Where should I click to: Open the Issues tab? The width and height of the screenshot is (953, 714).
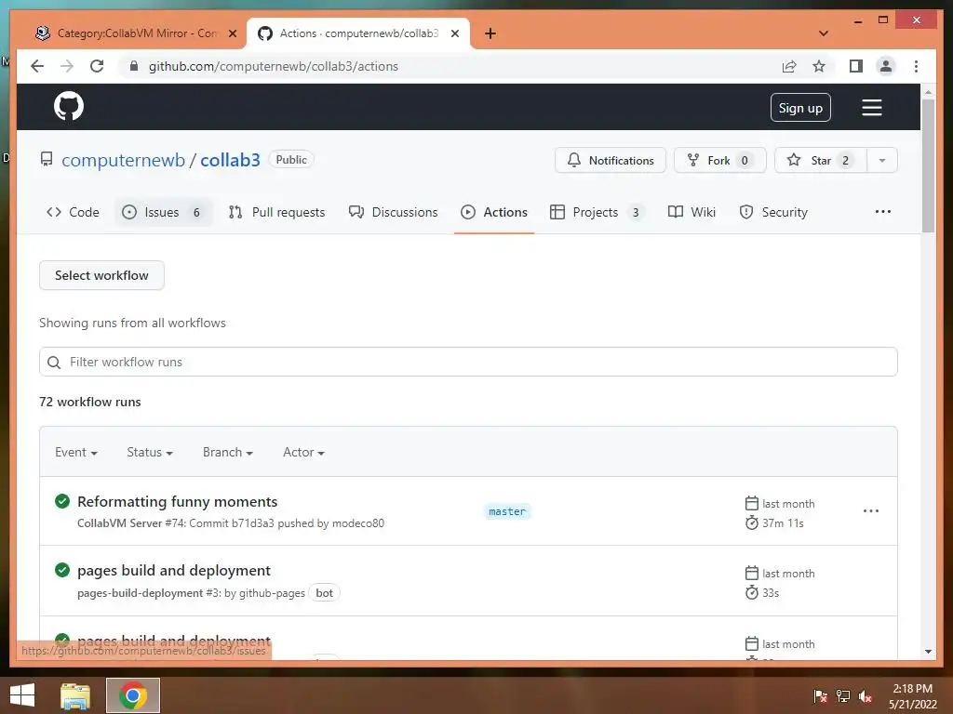[163, 212]
